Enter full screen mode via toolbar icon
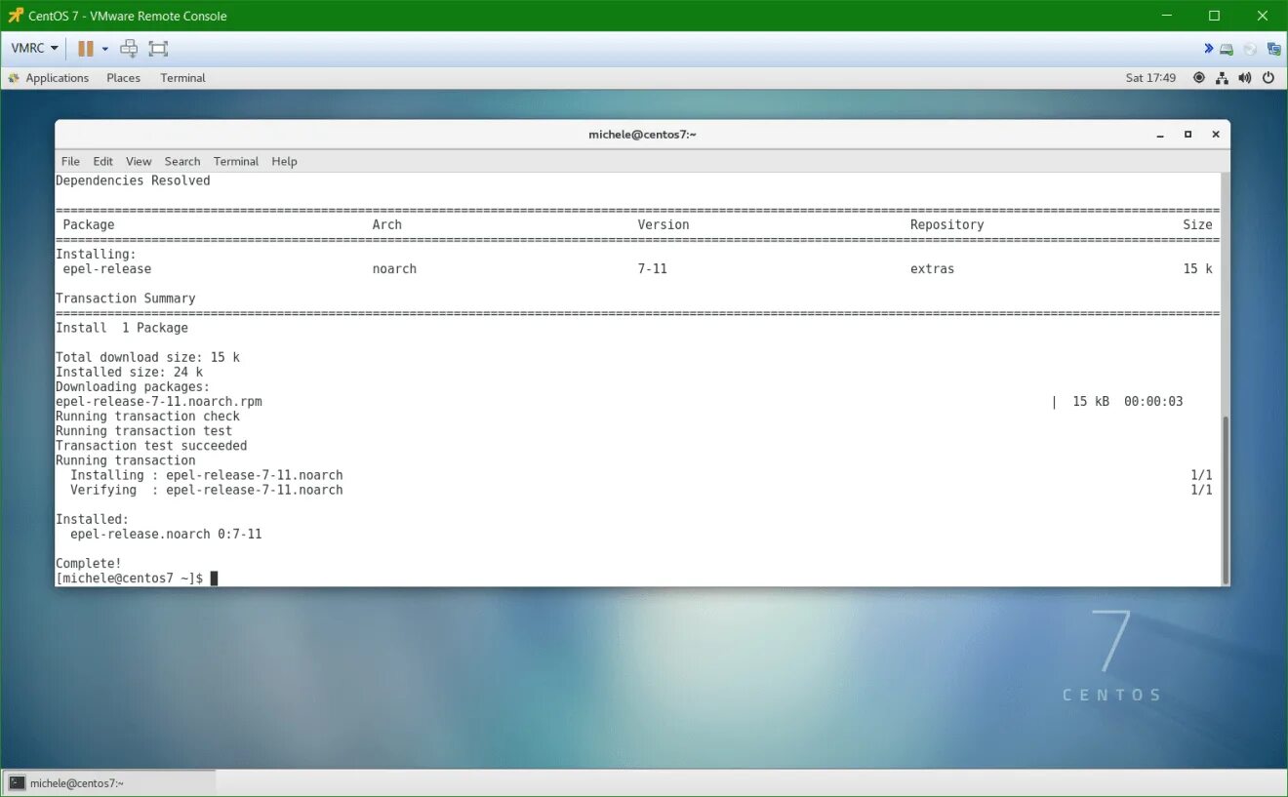The width and height of the screenshot is (1288, 797). (159, 48)
